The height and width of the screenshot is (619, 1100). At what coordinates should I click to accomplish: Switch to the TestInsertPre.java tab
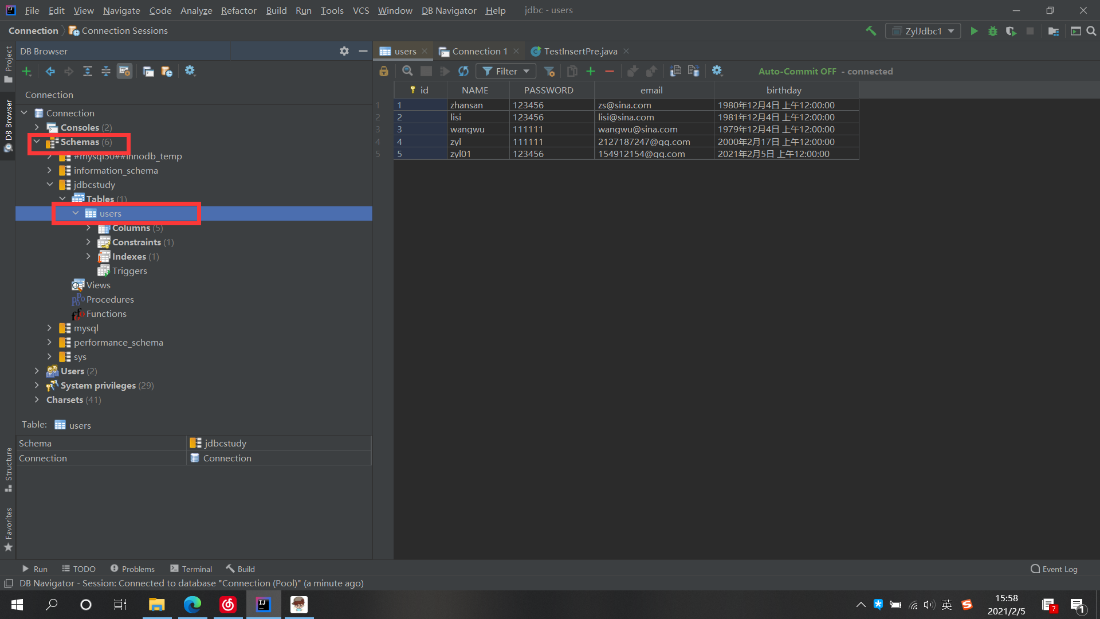click(x=580, y=51)
